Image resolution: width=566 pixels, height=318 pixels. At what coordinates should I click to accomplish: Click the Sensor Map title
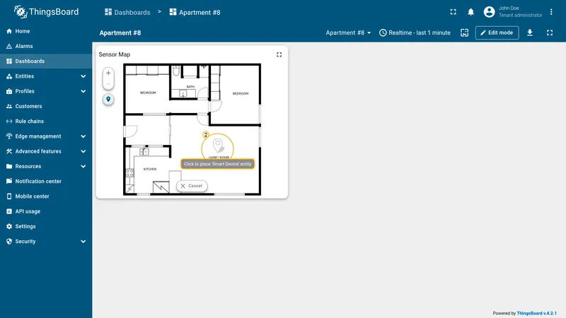115,54
